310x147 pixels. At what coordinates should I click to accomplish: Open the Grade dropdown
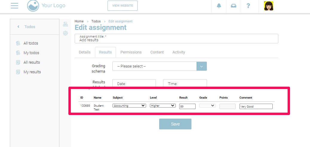(207, 105)
